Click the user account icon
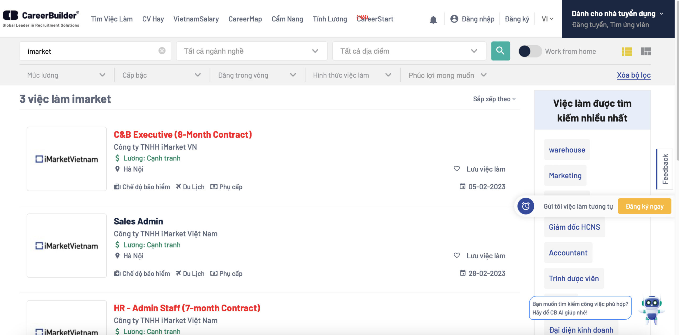The height and width of the screenshot is (335, 679). click(x=454, y=19)
